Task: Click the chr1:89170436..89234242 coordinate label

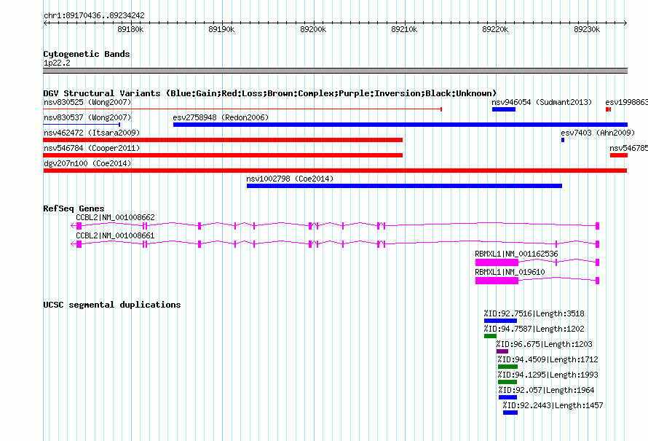Action: (x=94, y=15)
